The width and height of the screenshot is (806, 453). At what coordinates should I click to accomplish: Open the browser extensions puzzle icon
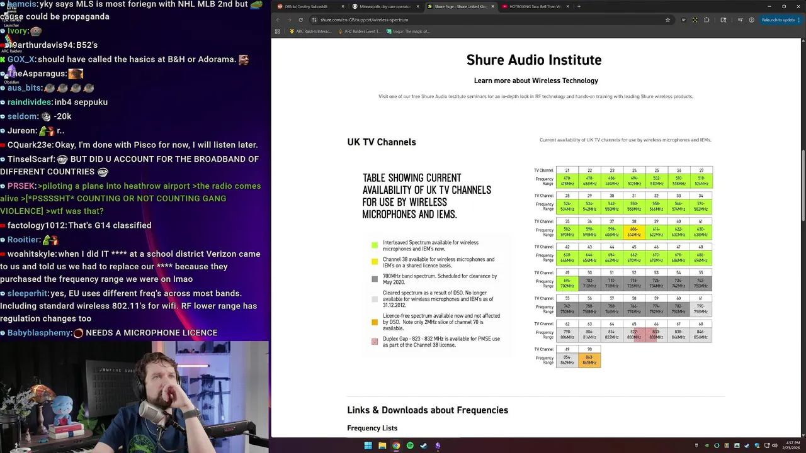[x=707, y=20]
